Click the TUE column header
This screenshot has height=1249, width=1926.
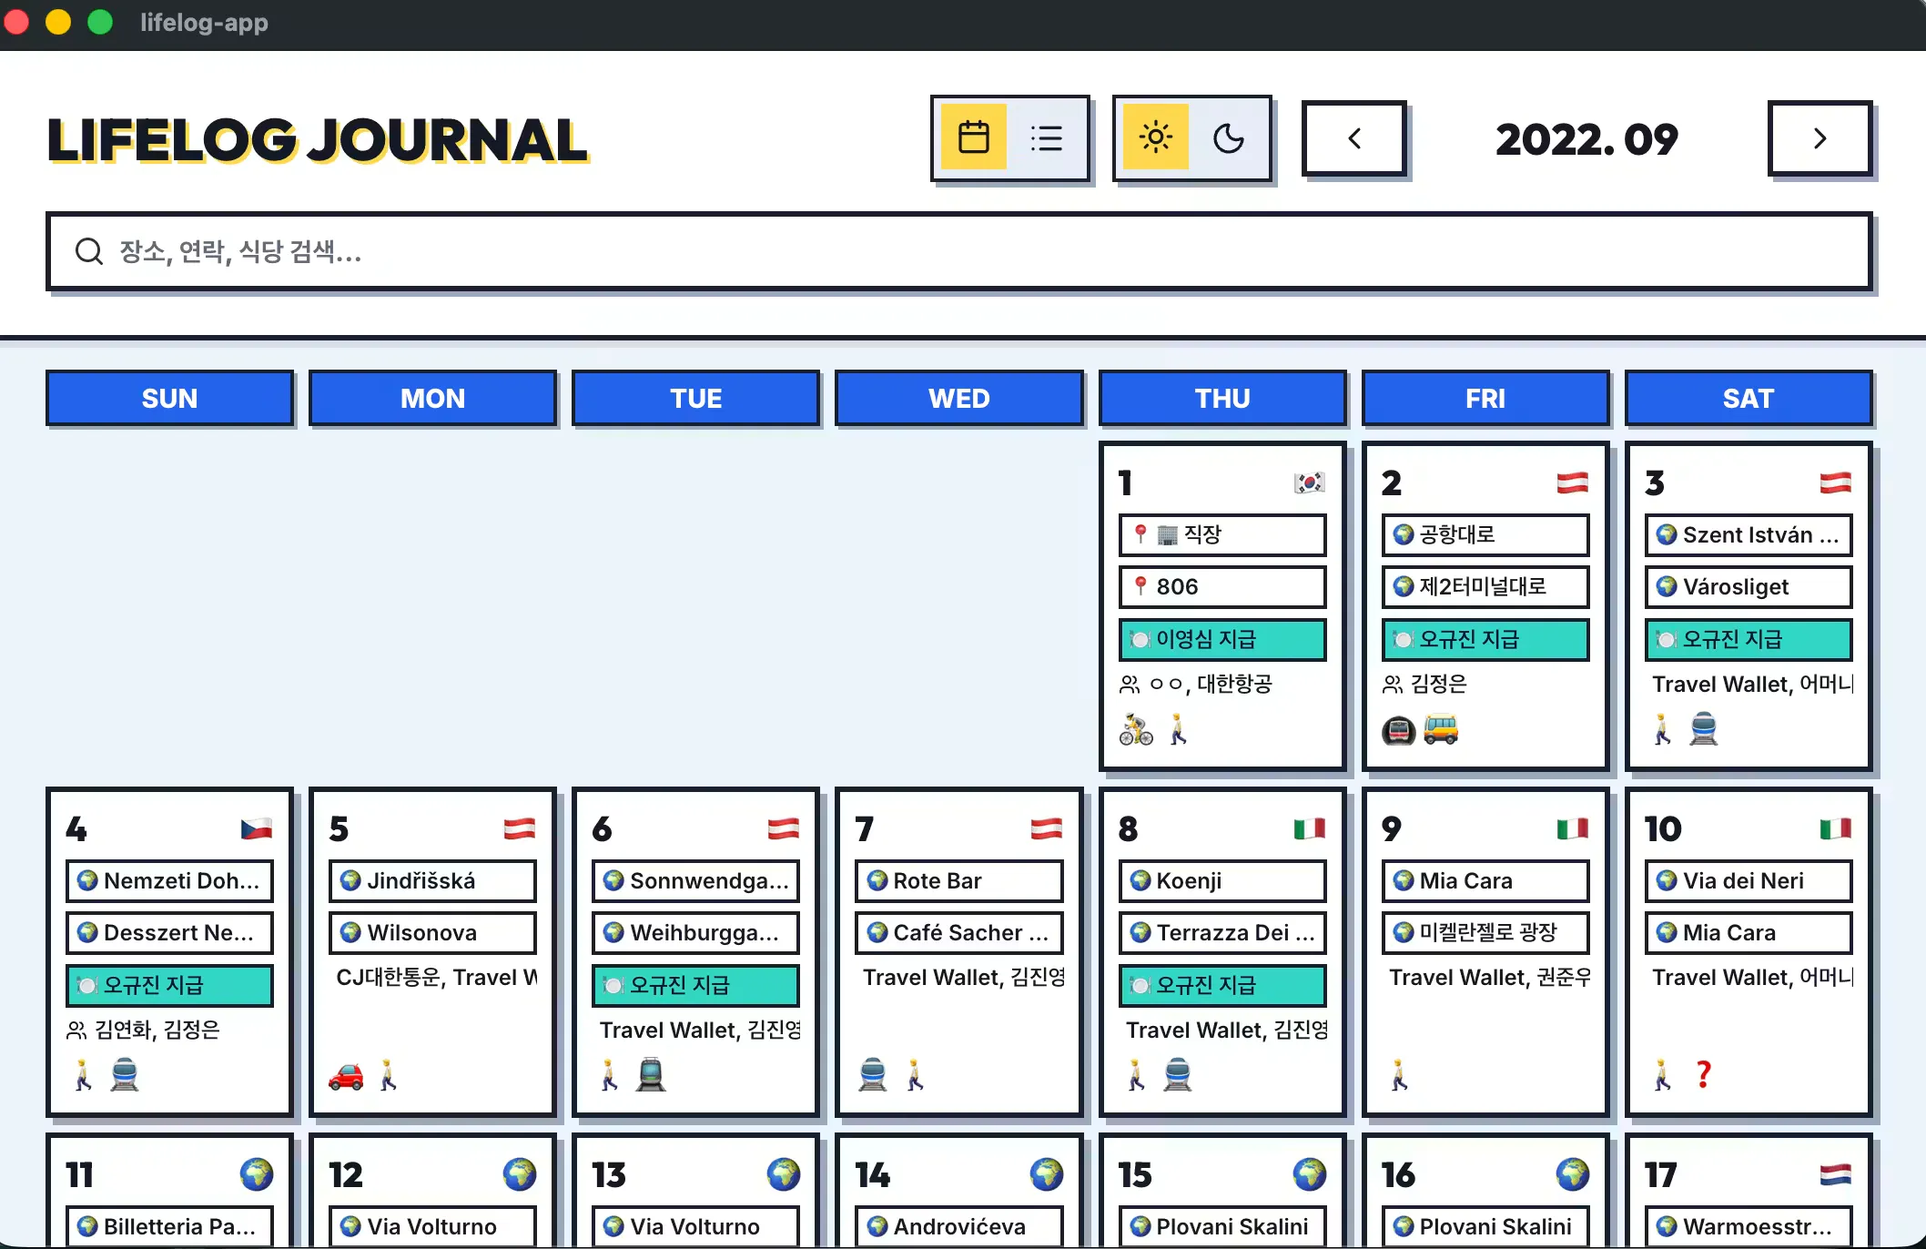click(x=696, y=398)
